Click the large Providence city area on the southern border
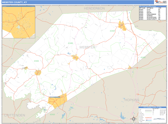 [x=57, y=100]
